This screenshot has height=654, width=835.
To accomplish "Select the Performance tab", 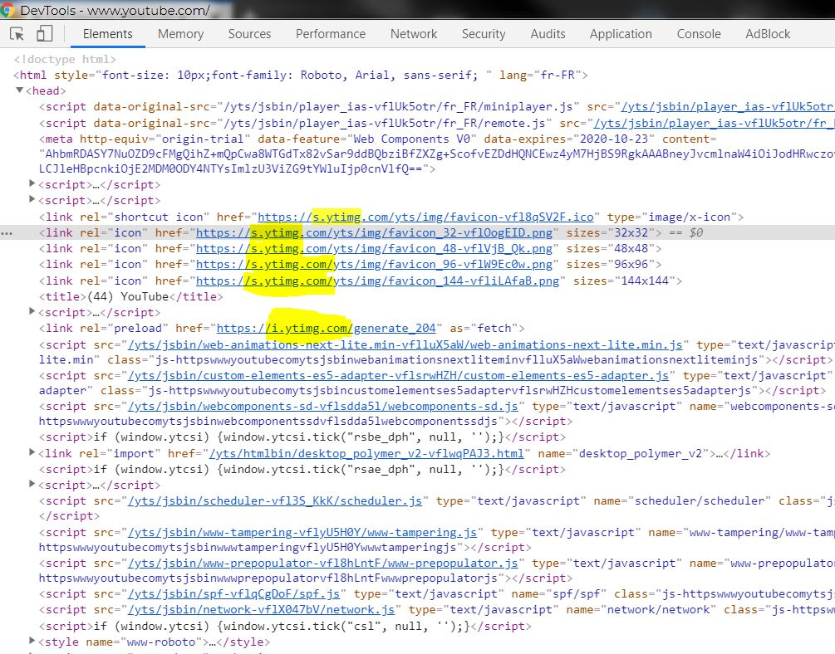I will [x=330, y=34].
